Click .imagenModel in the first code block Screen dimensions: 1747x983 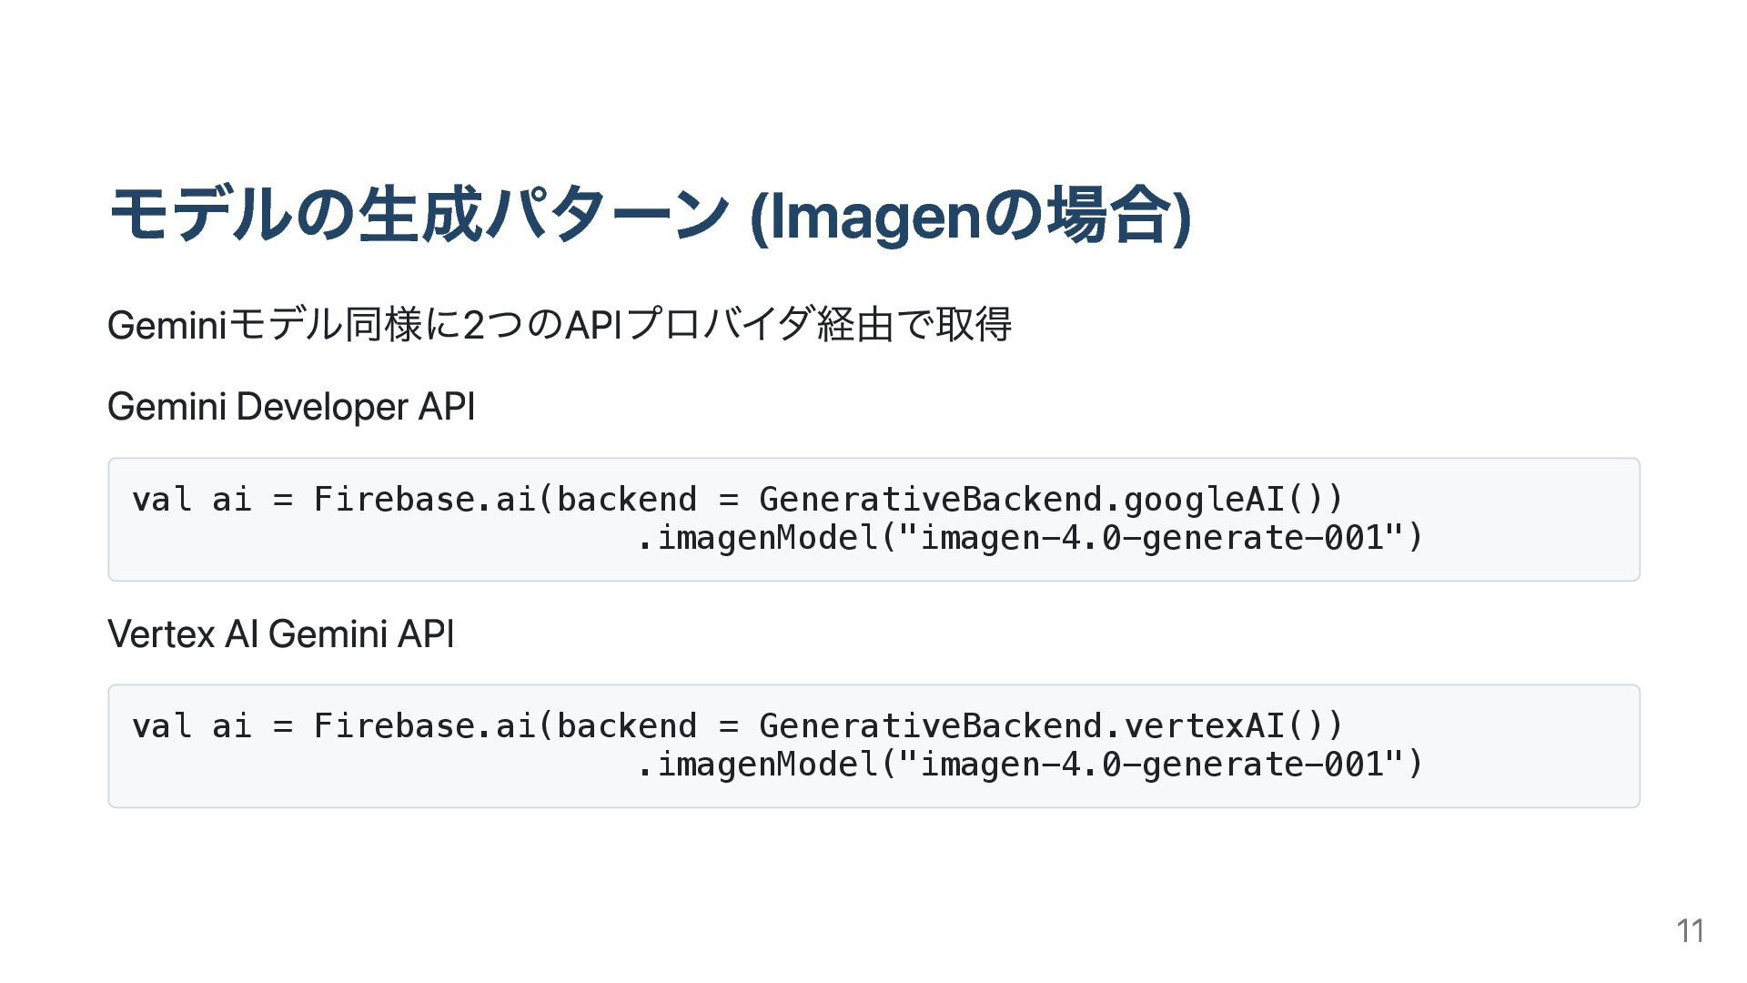click(758, 538)
